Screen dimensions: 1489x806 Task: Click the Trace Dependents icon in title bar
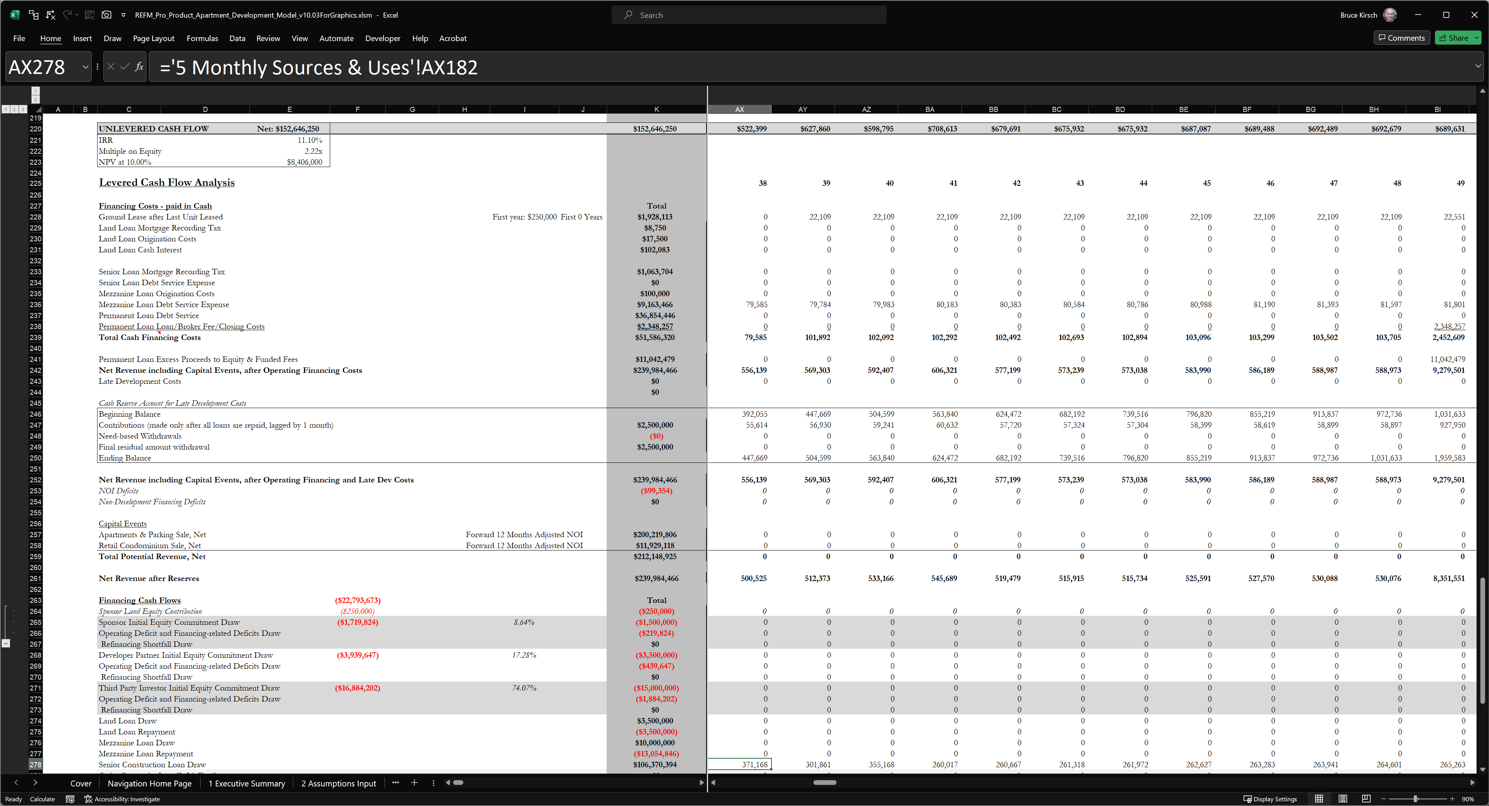tap(34, 15)
